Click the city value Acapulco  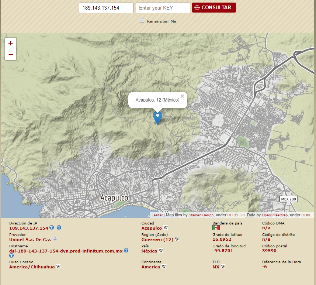[152, 228]
